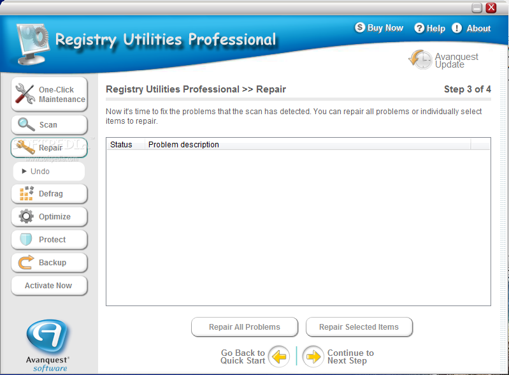Click Go Back to Quick Start text
The width and height of the screenshot is (509, 375).
[x=243, y=357]
